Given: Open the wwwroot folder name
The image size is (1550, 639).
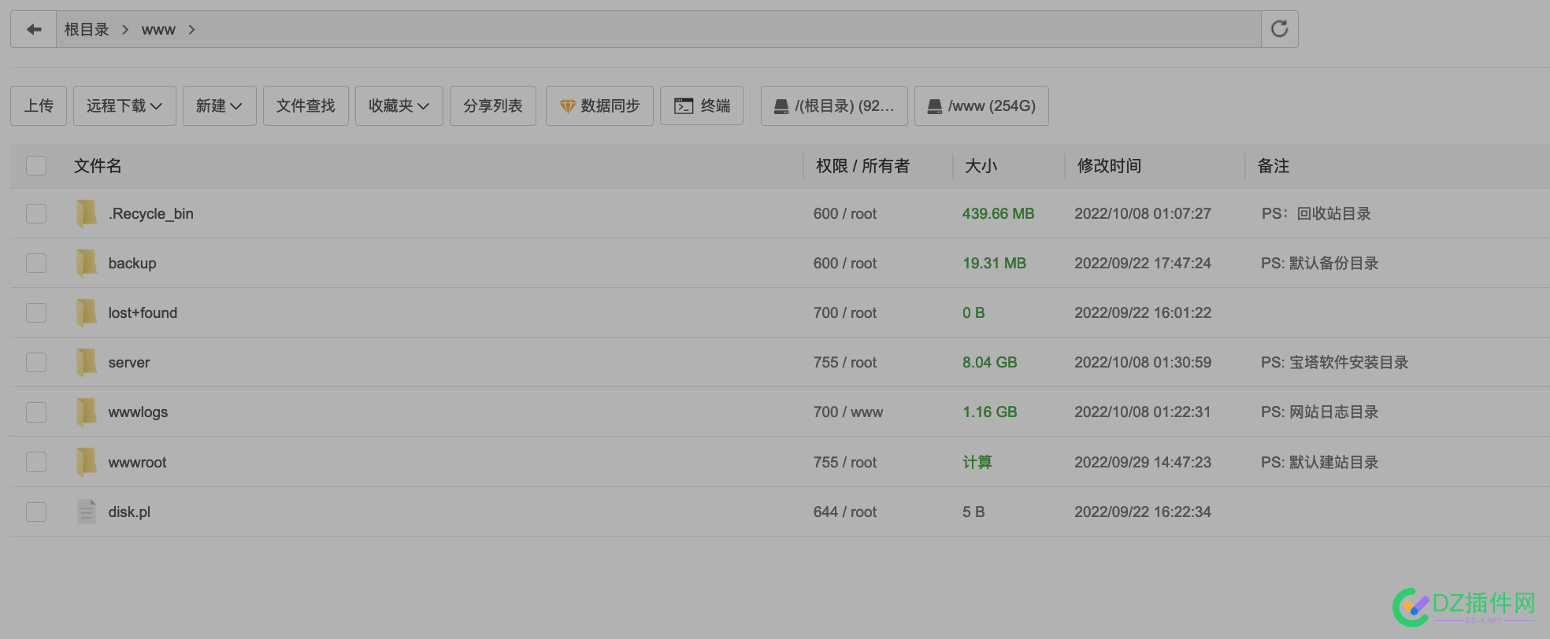Looking at the screenshot, I should [x=137, y=462].
